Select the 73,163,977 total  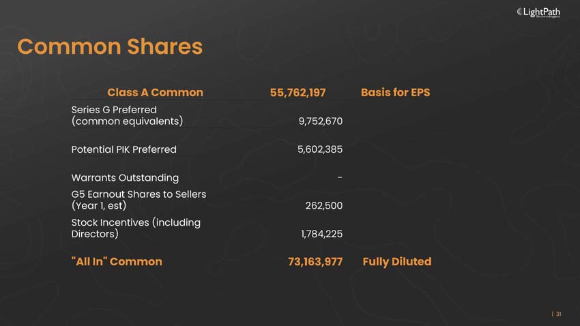point(315,261)
